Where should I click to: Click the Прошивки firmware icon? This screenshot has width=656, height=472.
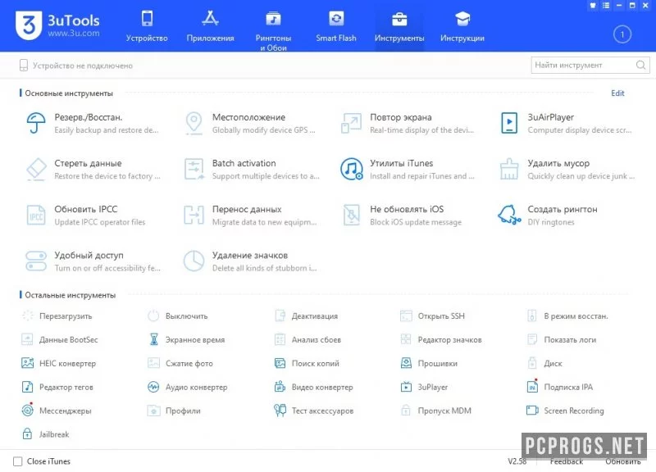406,363
